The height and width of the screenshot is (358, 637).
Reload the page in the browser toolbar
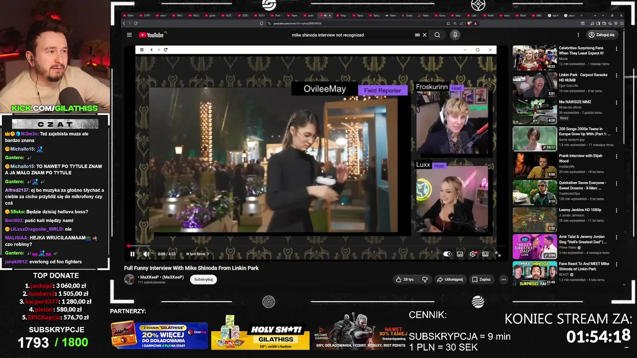(x=136, y=23)
